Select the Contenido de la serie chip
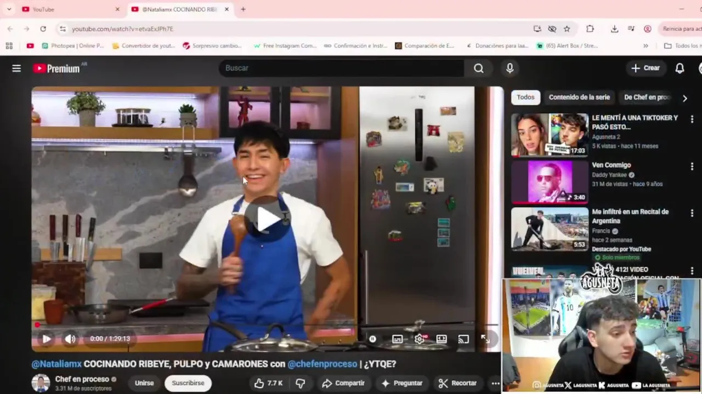 coord(579,97)
